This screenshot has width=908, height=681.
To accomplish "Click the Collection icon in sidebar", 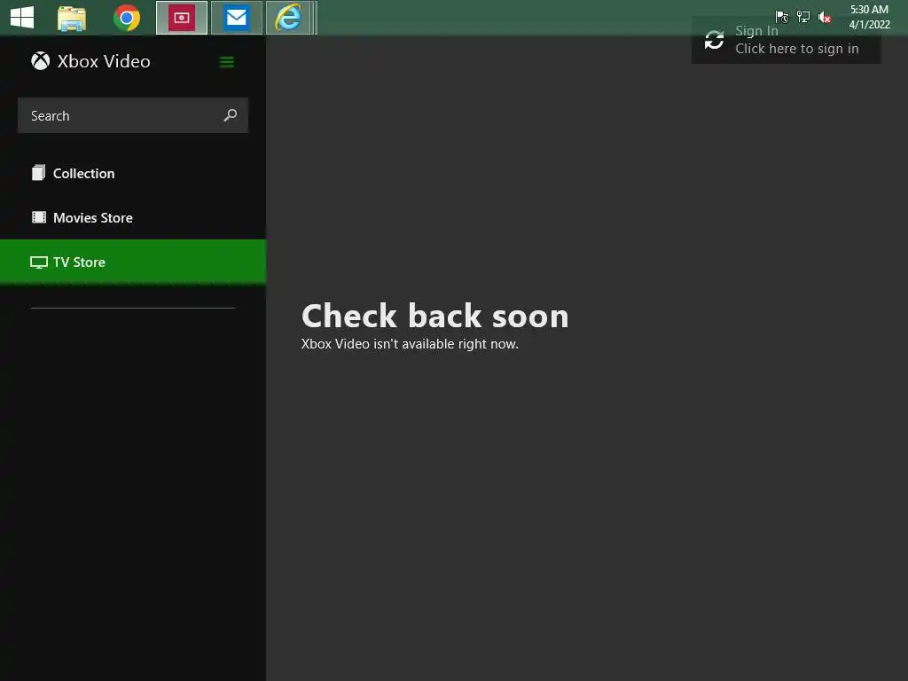I will [38, 173].
